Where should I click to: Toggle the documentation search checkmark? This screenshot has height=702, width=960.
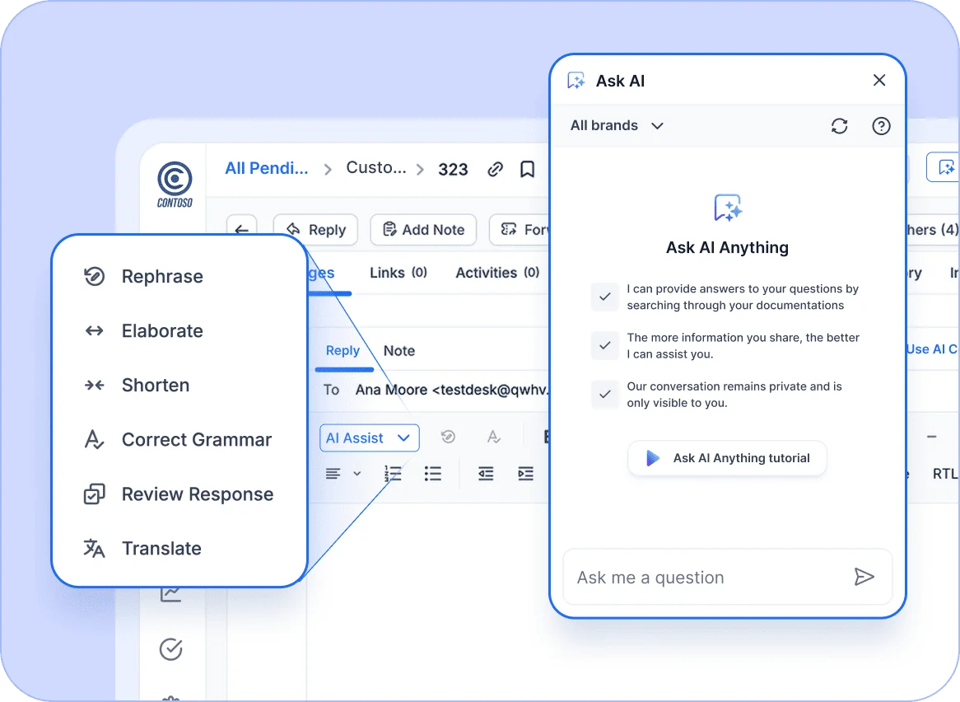605,297
